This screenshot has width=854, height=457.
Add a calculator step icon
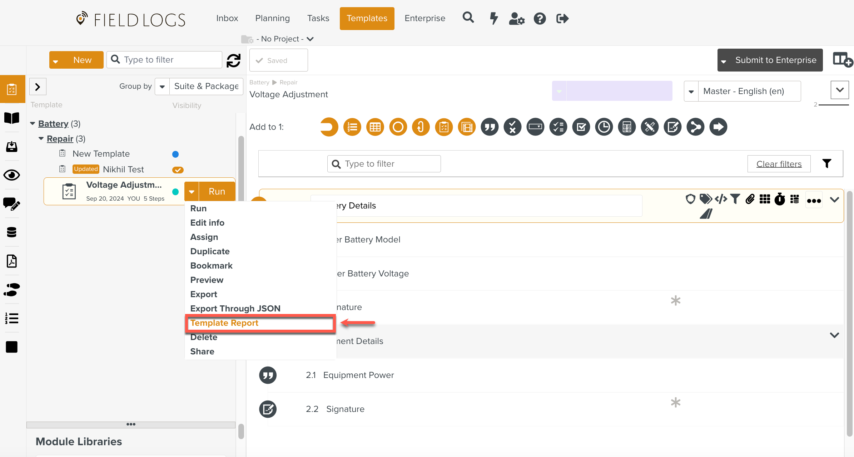[x=627, y=127]
